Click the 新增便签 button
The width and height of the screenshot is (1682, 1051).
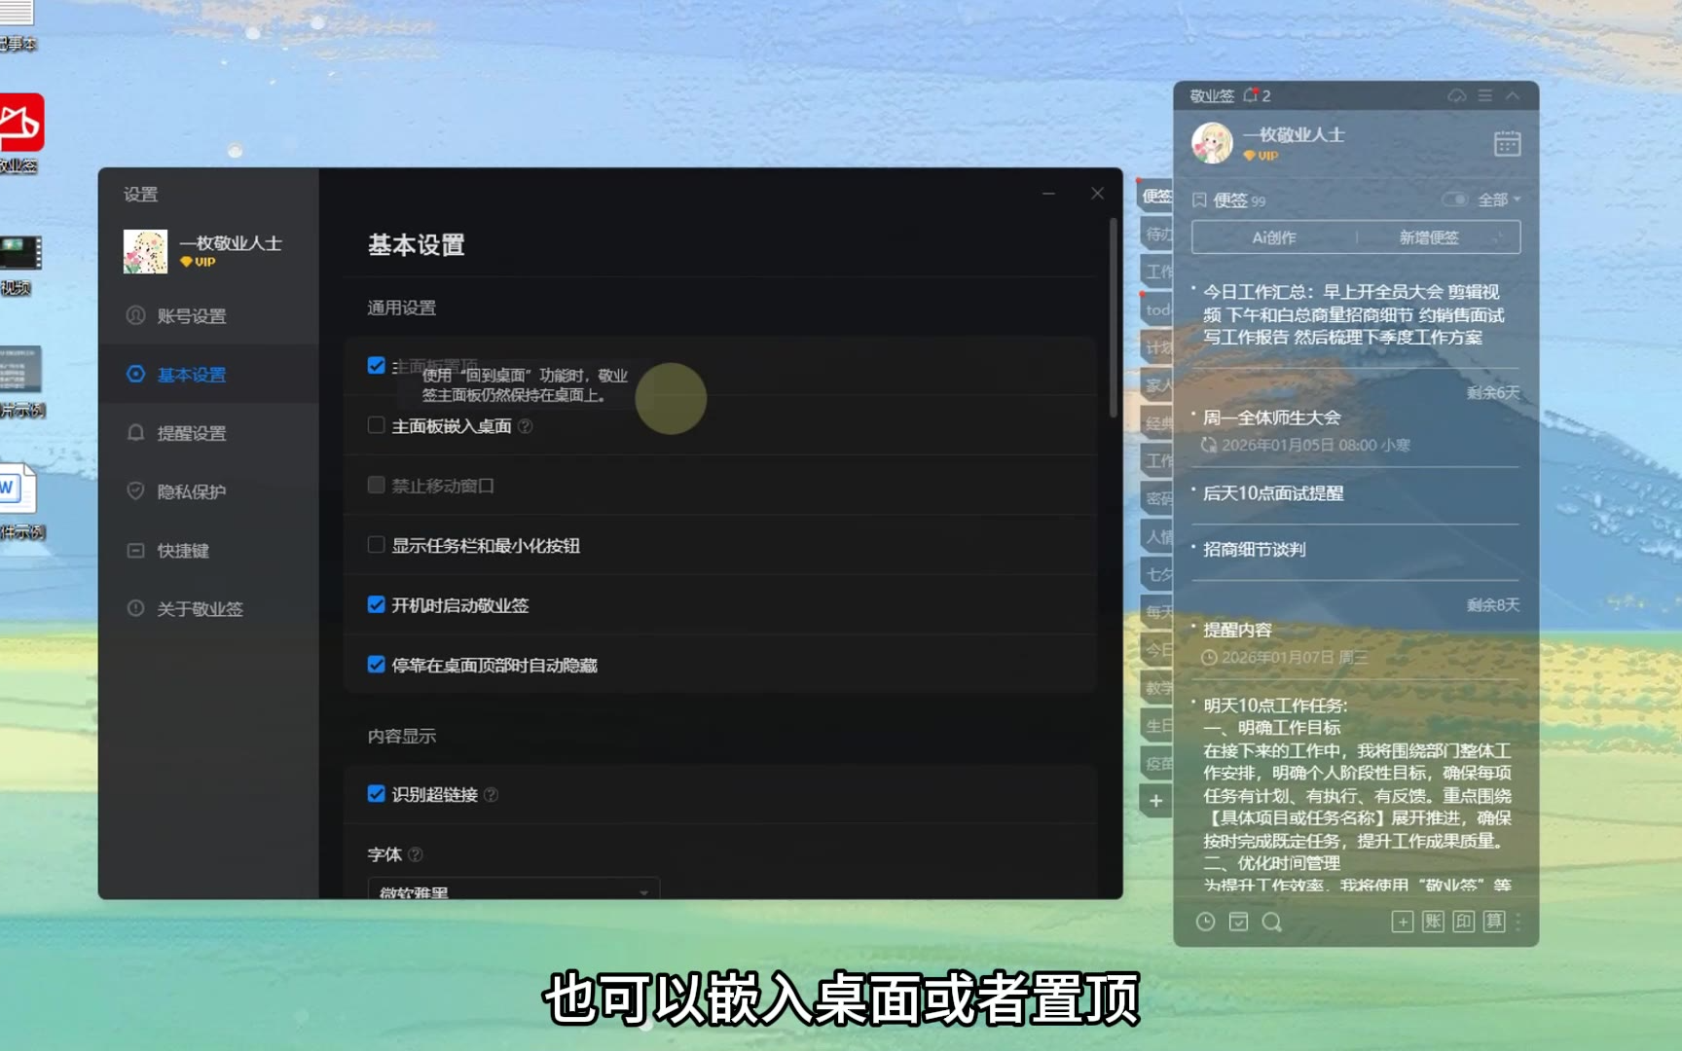1428,237
